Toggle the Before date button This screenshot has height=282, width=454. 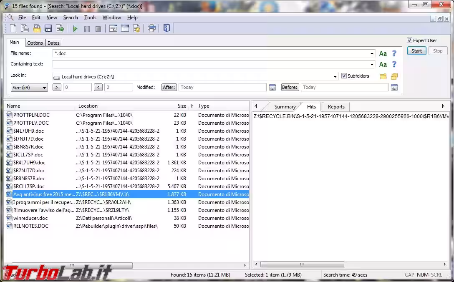(290, 87)
